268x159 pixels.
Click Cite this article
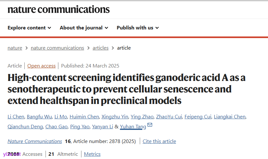coord(159,141)
